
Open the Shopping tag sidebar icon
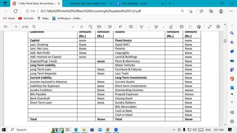[x=232, y=51]
